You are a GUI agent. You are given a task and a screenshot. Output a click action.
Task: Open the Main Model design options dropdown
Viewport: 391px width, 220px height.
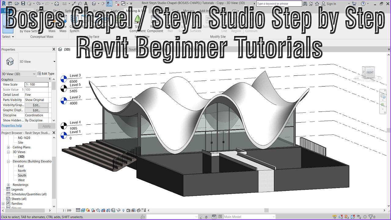coord(249,217)
